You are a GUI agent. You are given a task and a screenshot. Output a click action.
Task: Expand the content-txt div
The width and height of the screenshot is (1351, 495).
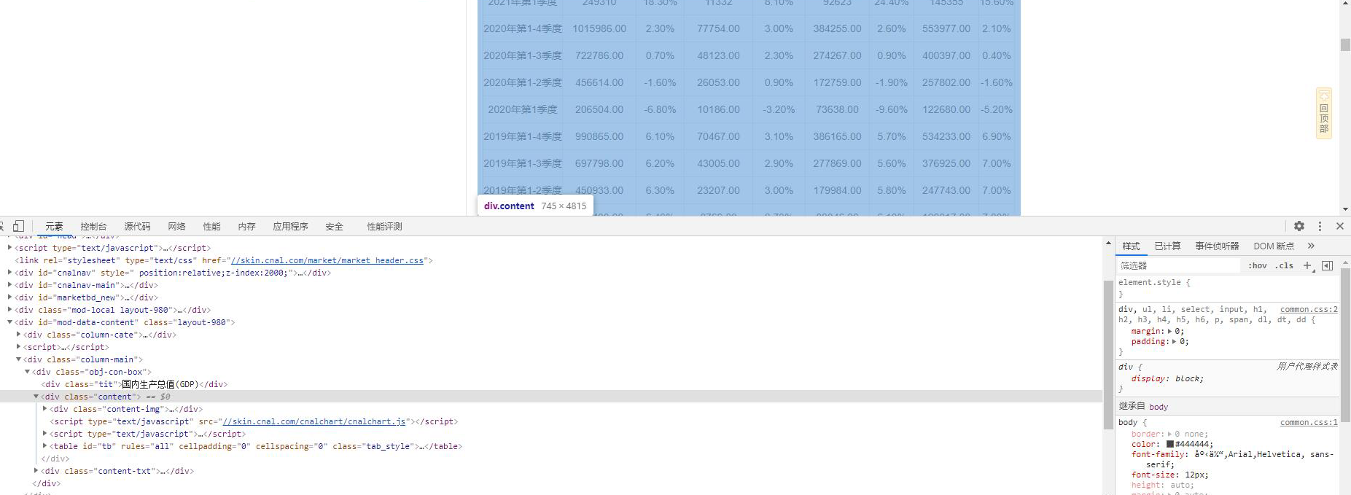36,471
